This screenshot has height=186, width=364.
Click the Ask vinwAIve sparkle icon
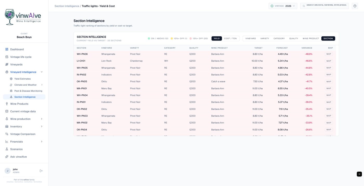point(7,157)
